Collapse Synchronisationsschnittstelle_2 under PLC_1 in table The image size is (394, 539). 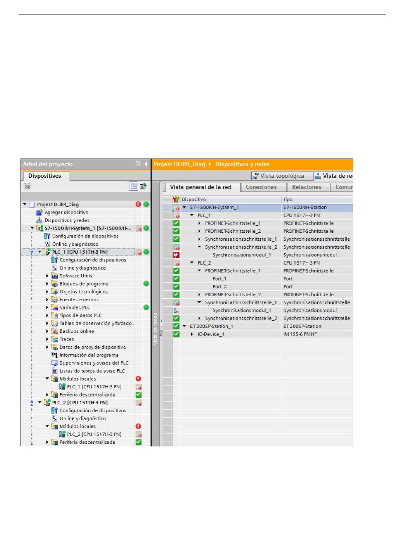[x=199, y=247]
